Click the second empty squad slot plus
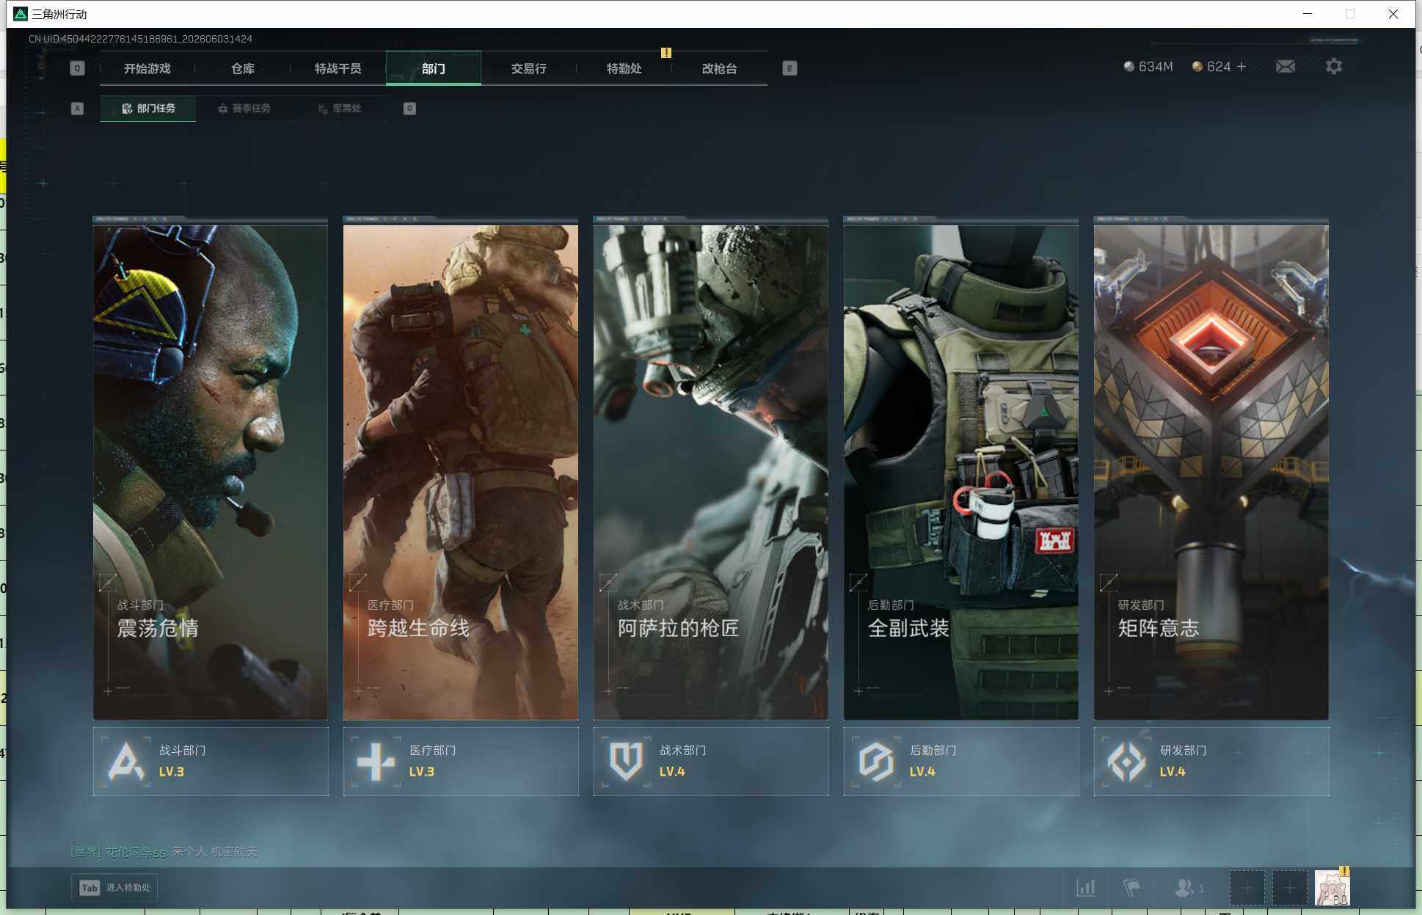 1289,888
